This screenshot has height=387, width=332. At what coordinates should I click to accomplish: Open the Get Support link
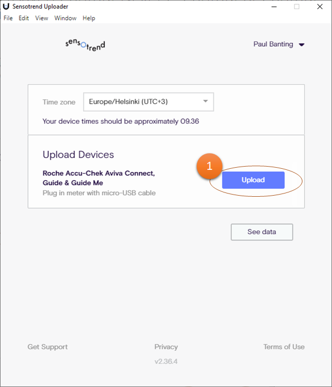(48, 347)
